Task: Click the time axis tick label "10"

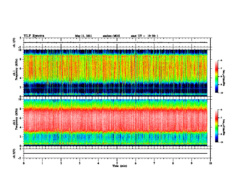Action: coord(210,163)
